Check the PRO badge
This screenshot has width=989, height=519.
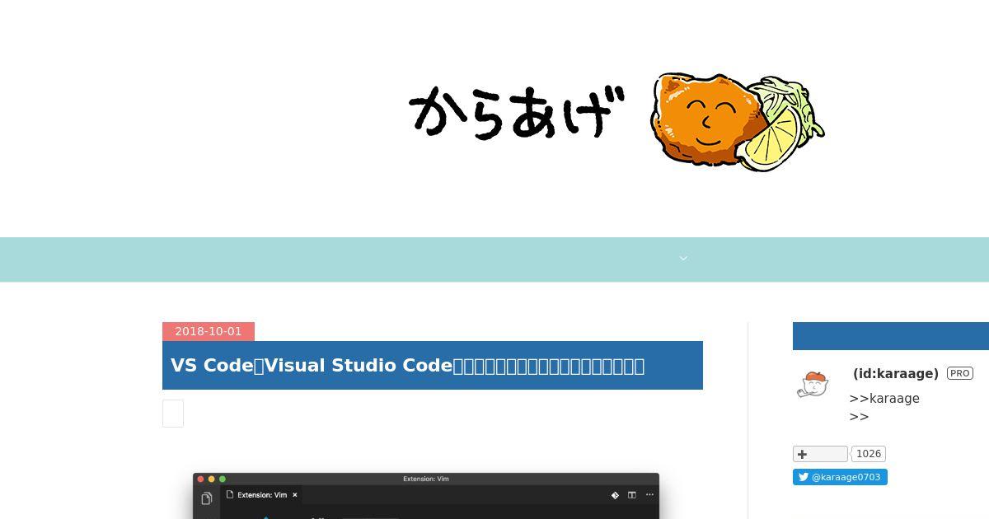pyautogui.click(x=960, y=373)
